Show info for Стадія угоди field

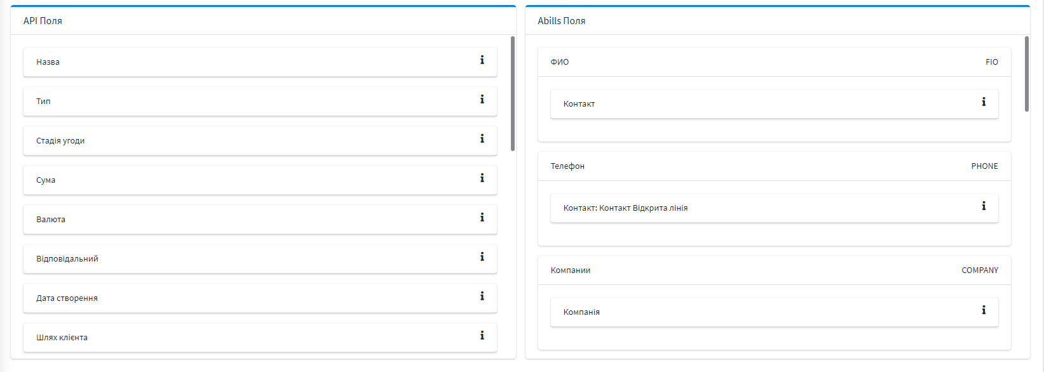pos(482,139)
